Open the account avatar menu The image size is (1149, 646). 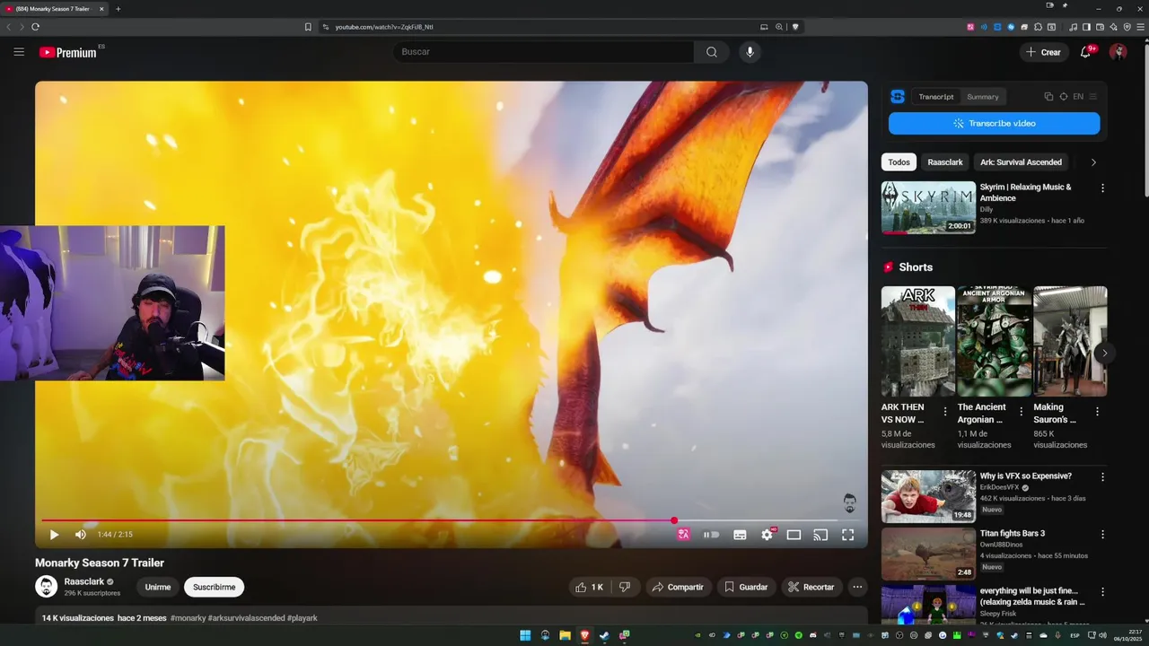[1118, 52]
